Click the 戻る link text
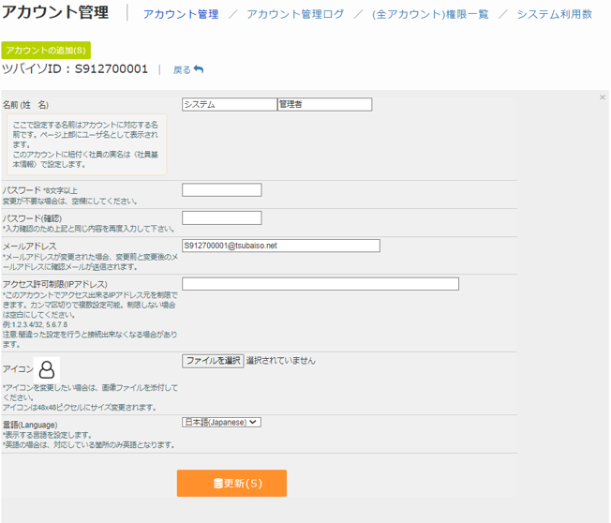 click(x=182, y=69)
